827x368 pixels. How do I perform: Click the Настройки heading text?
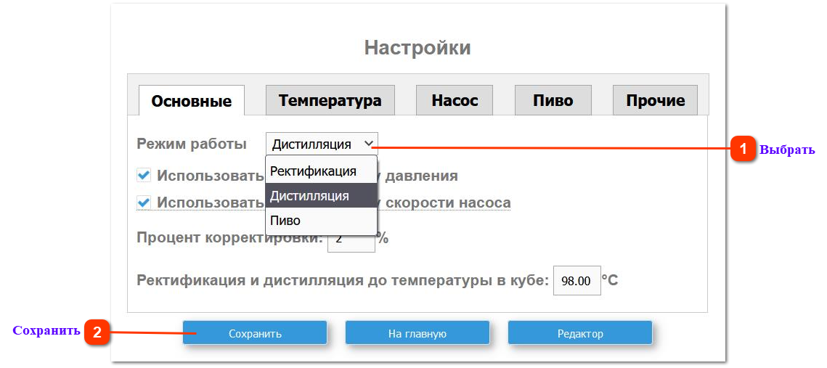pyautogui.click(x=417, y=49)
